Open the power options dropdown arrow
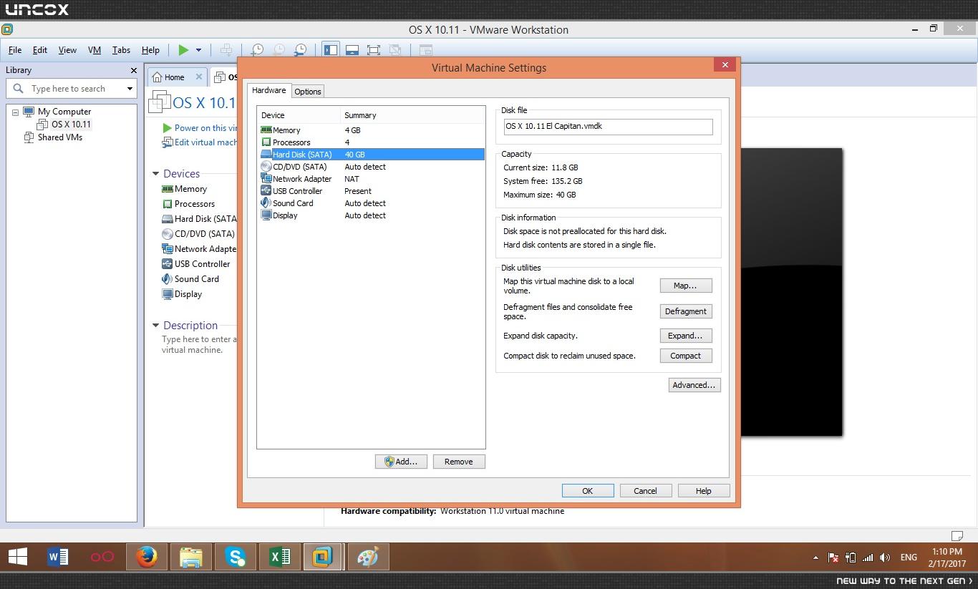The width and height of the screenshot is (978, 589). (x=198, y=50)
